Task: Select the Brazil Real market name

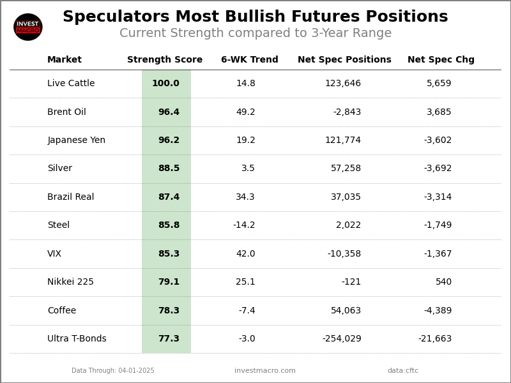Action: [70, 197]
